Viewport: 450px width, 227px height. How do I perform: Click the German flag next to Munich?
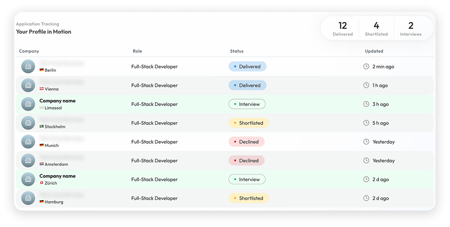pos(42,145)
